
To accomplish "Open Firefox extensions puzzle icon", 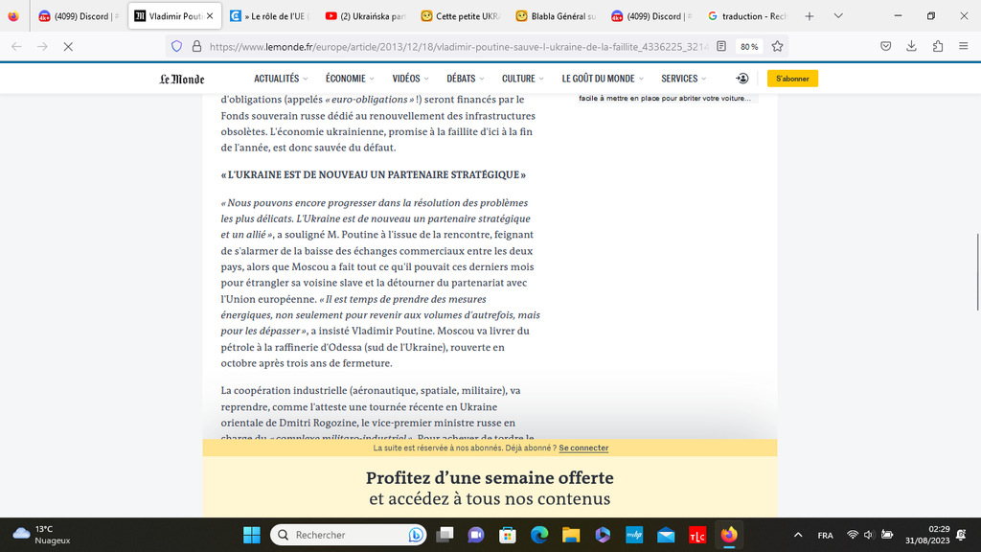I will pyautogui.click(x=937, y=46).
